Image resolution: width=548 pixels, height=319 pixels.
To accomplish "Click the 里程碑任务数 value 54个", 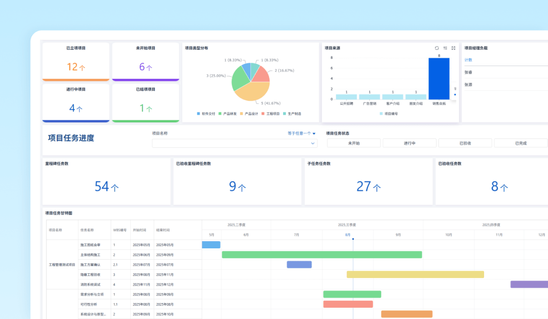I will coord(106,186).
